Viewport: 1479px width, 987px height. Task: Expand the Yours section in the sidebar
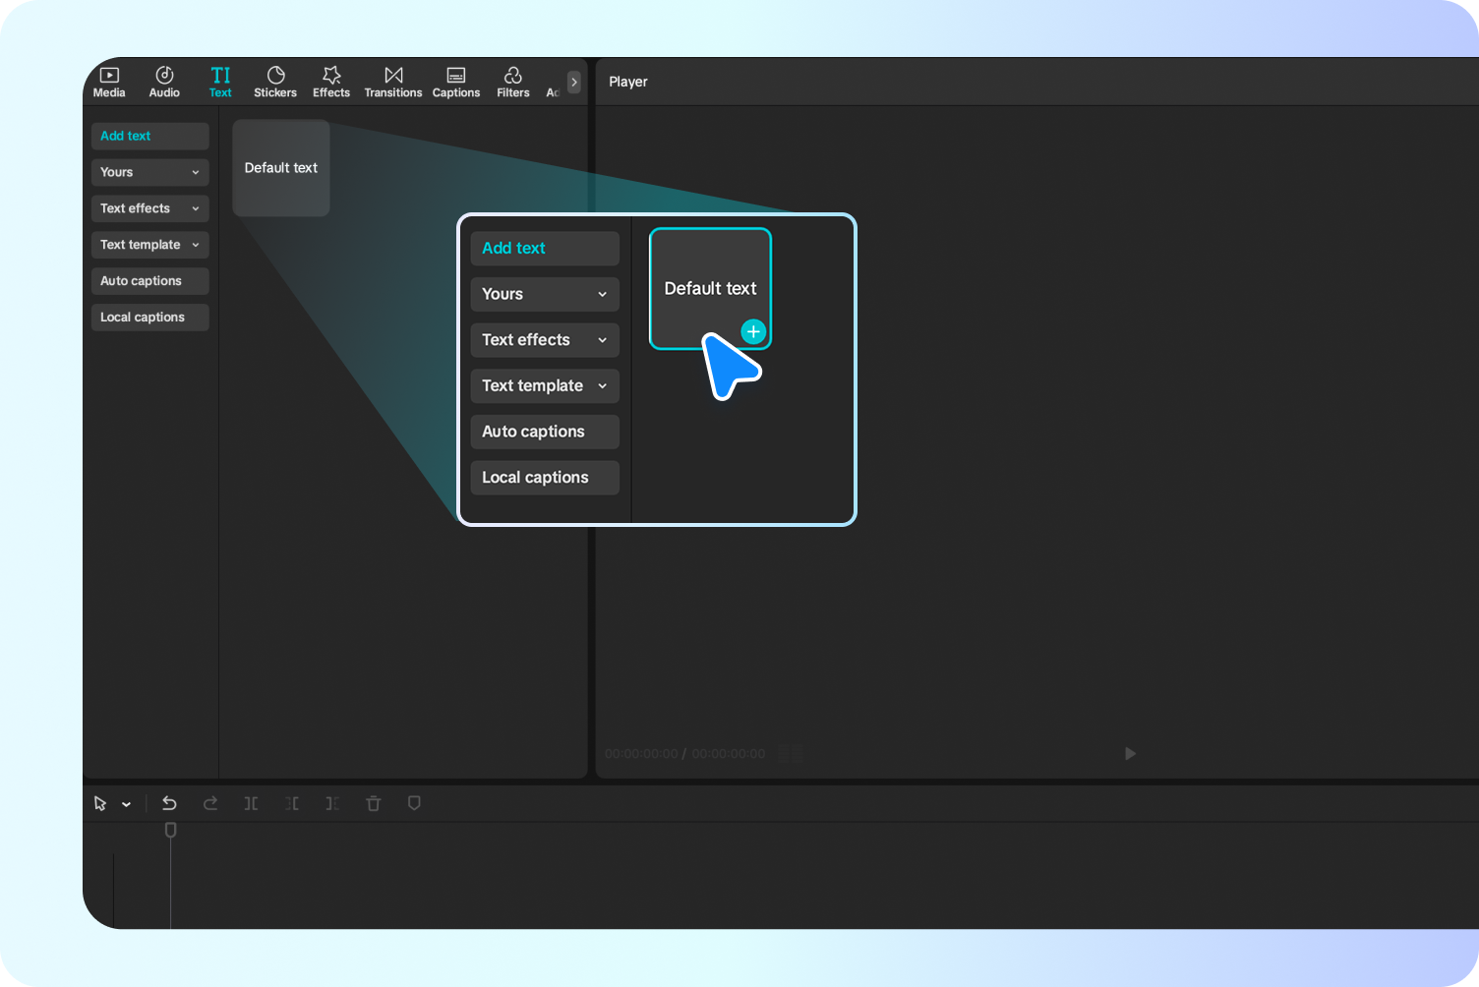point(149,172)
